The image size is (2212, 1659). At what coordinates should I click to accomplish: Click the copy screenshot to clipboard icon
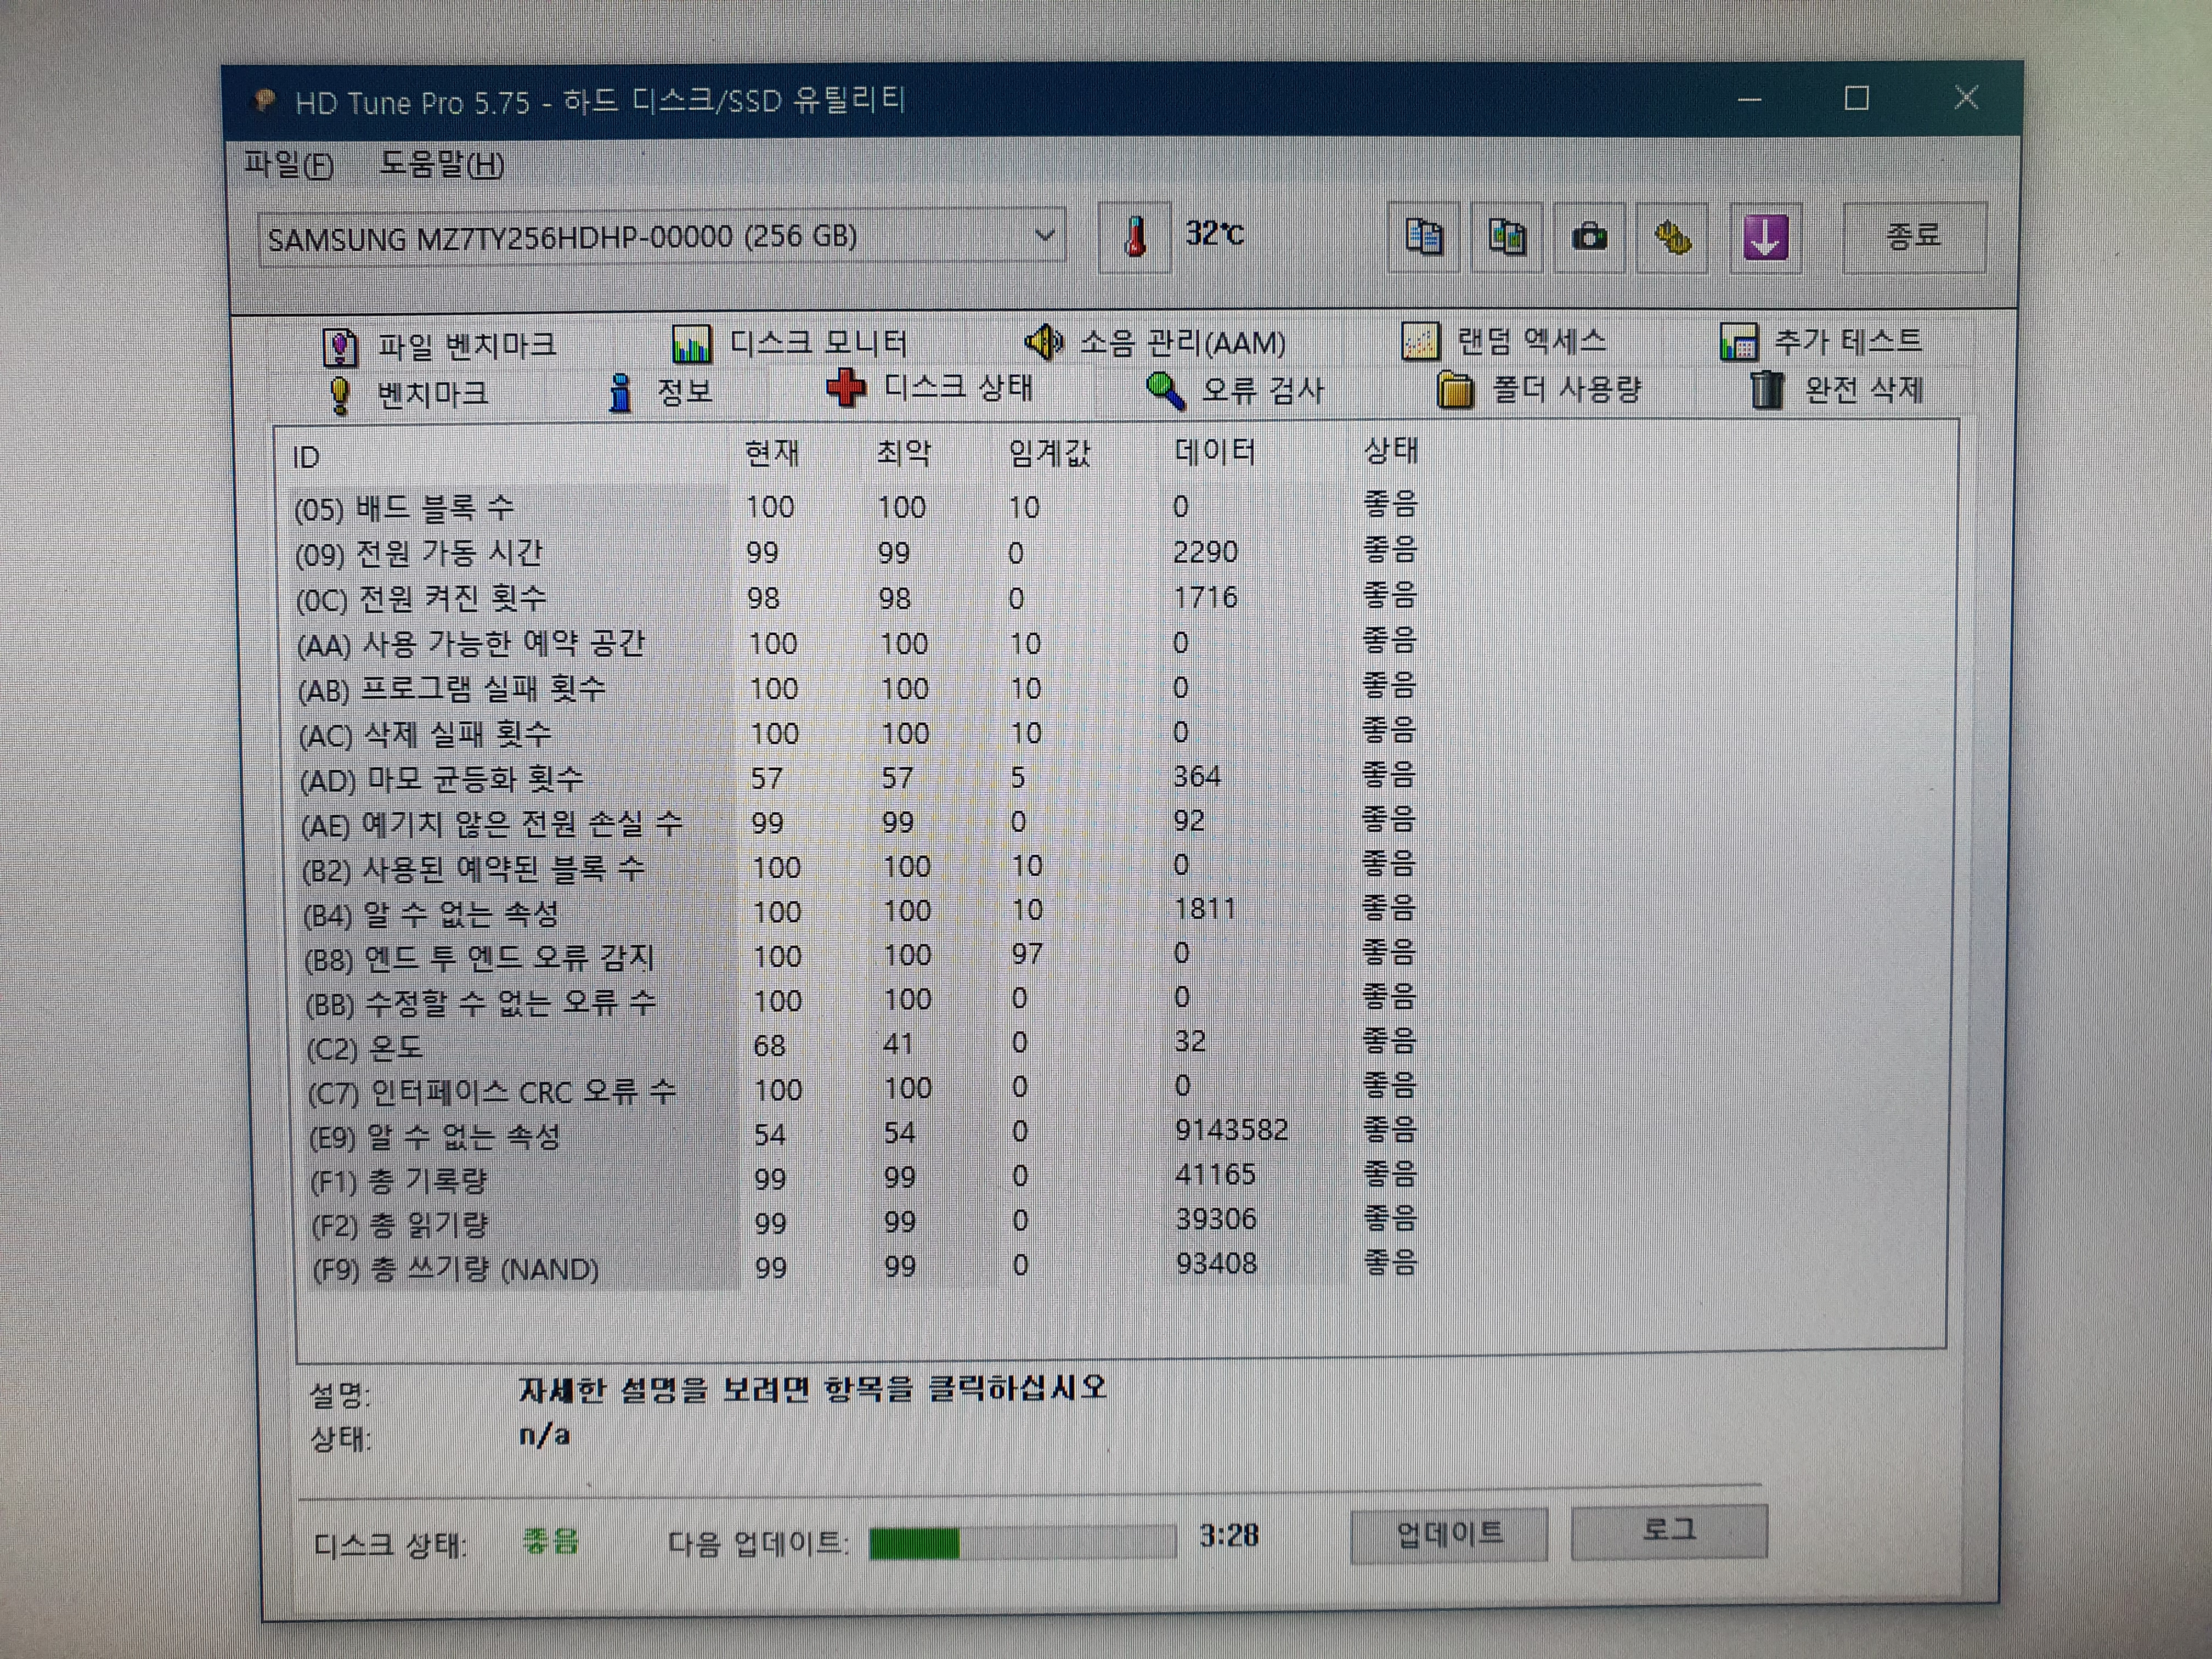(x=1507, y=237)
